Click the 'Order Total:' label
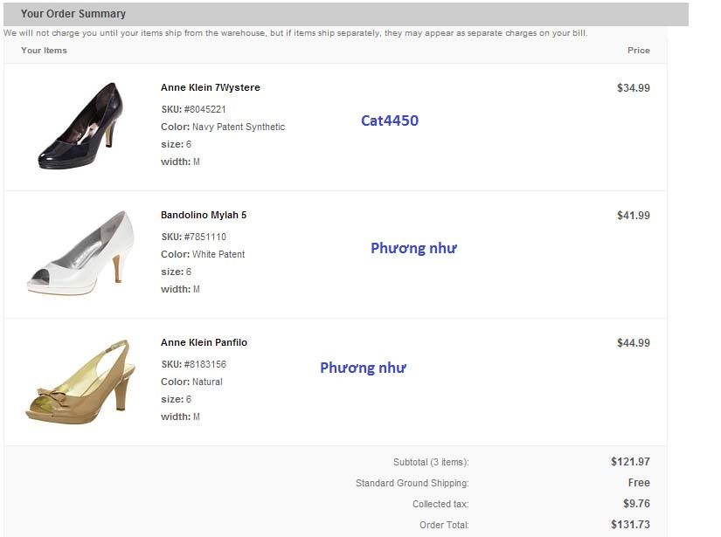 click(x=444, y=525)
